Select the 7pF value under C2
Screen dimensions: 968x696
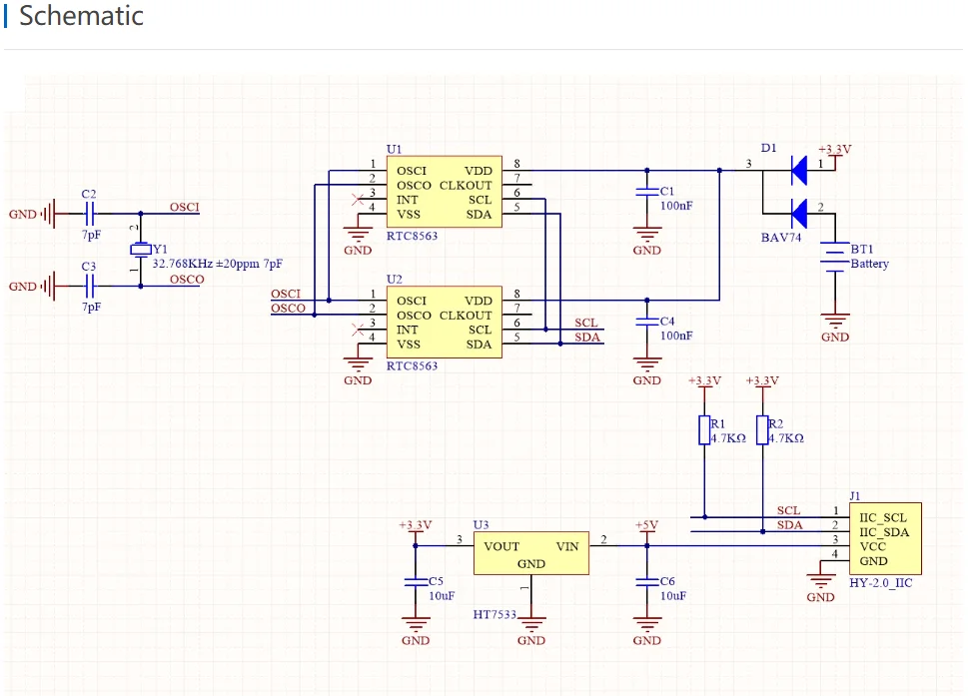(91, 235)
